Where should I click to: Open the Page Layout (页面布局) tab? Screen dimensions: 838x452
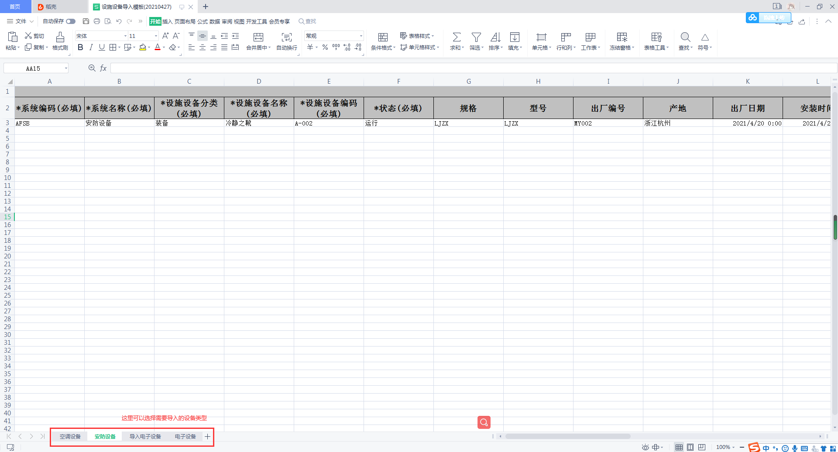[185, 21]
